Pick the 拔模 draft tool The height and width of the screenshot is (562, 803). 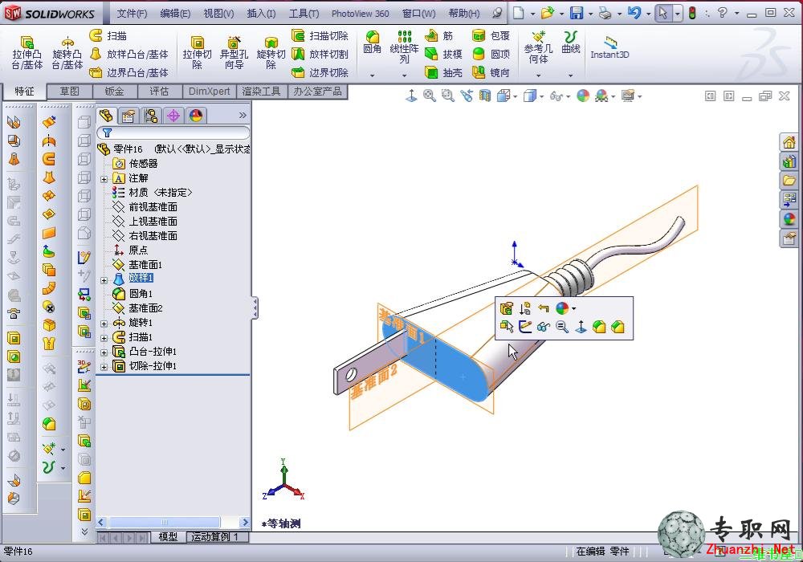(x=444, y=55)
